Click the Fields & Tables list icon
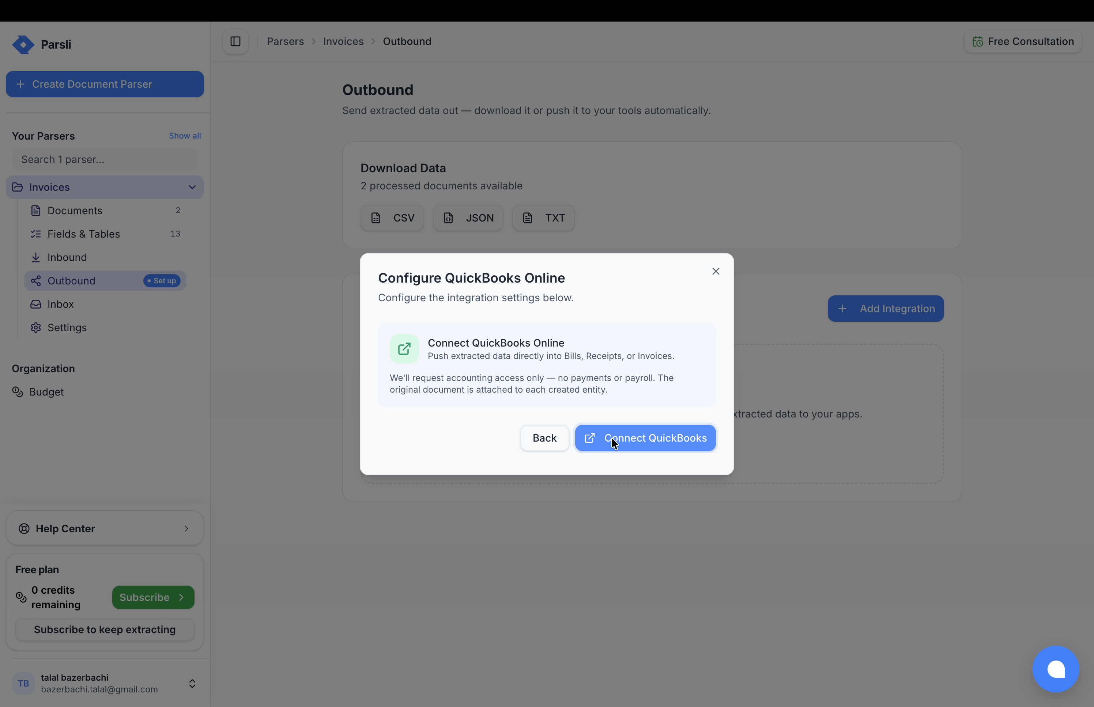 click(36, 234)
